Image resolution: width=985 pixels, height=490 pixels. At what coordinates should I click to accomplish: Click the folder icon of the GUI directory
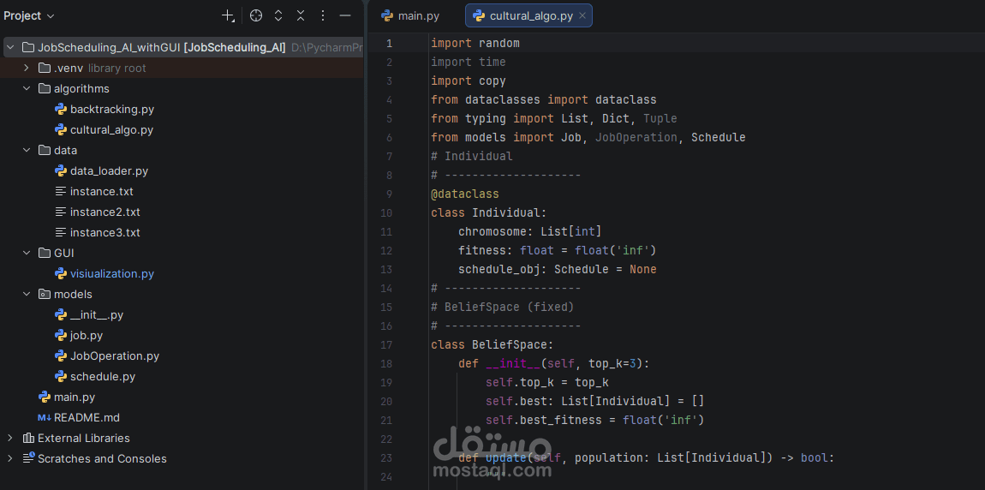click(x=44, y=253)
